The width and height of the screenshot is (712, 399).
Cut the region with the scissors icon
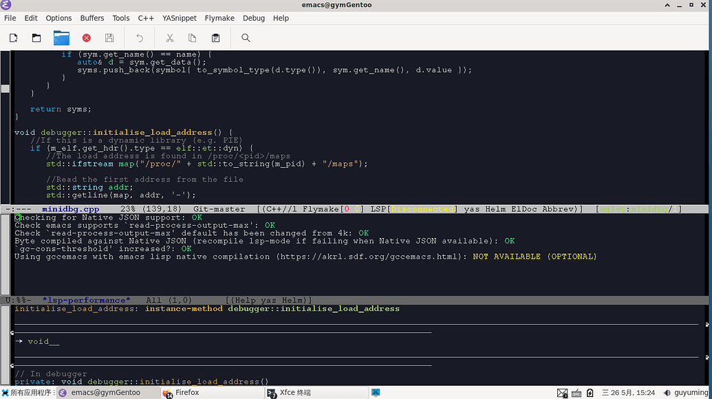pyautogui.click(x=169, y=38)
